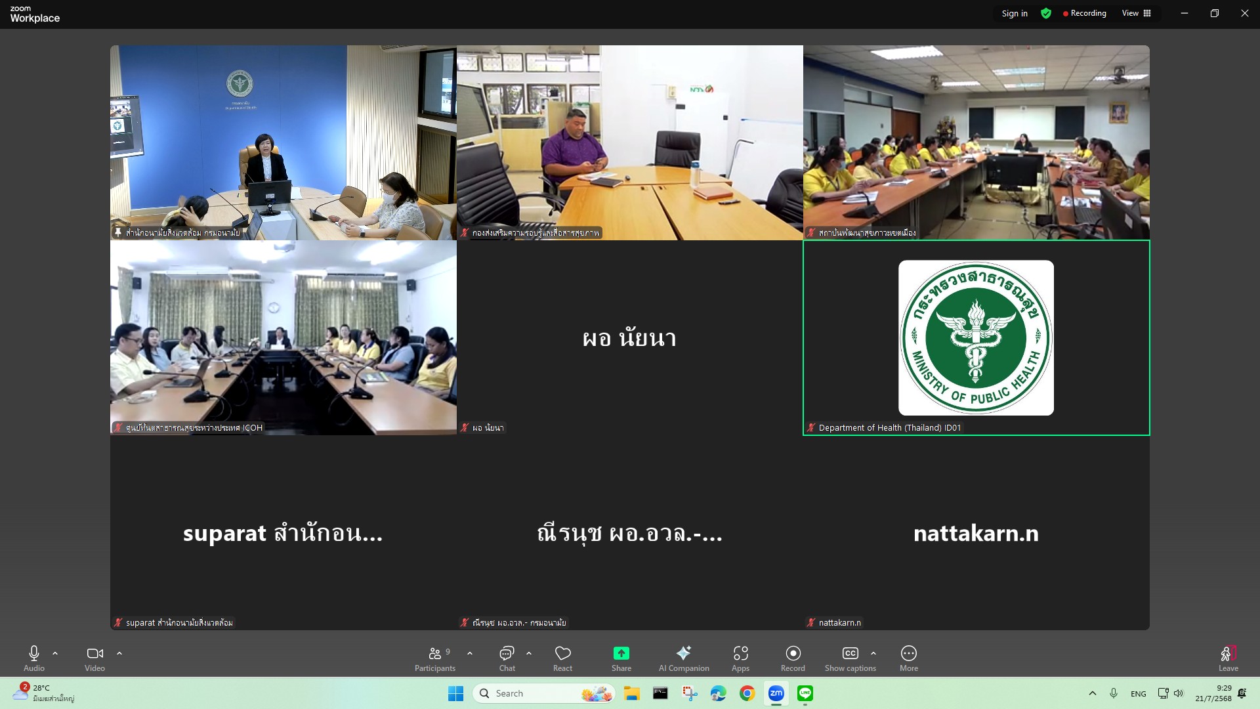
Task: Click the Ministry of Public Health logo
Action: [x=976, y=337]
